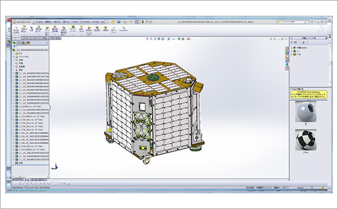Image resolution: width=338 pixels, height=209 pixels.
Task: Open the Appearances tab in task pane
Action: click(x=287, y=64)
